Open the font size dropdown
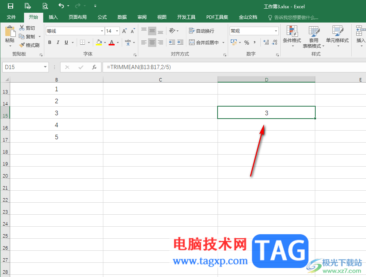This screenshot has width=366, height=277. pyautogui.click(x=117, y=31)
